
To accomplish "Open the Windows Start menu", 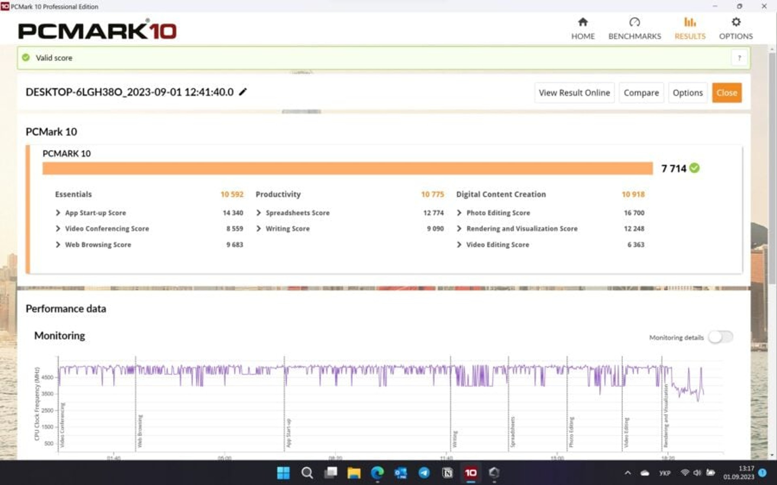I will [x=283, y=472].
